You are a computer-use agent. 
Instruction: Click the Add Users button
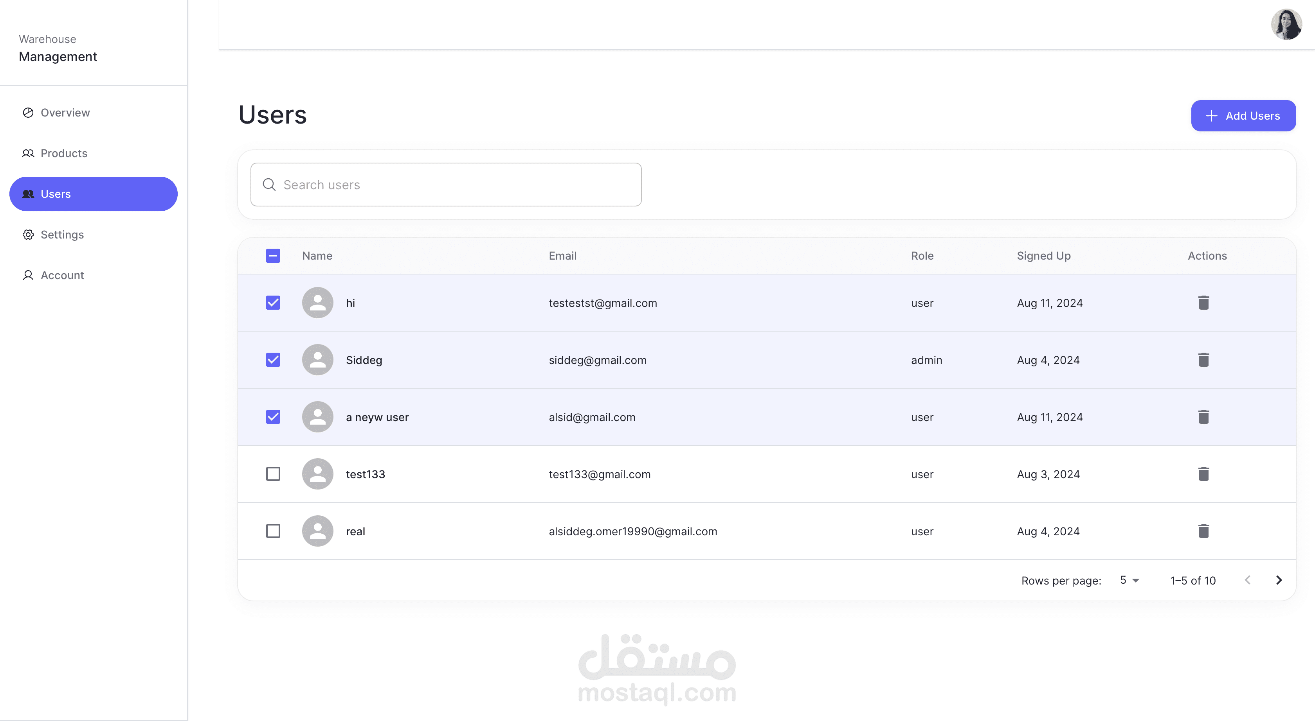pyautogui.click(x=1243, y=116)
